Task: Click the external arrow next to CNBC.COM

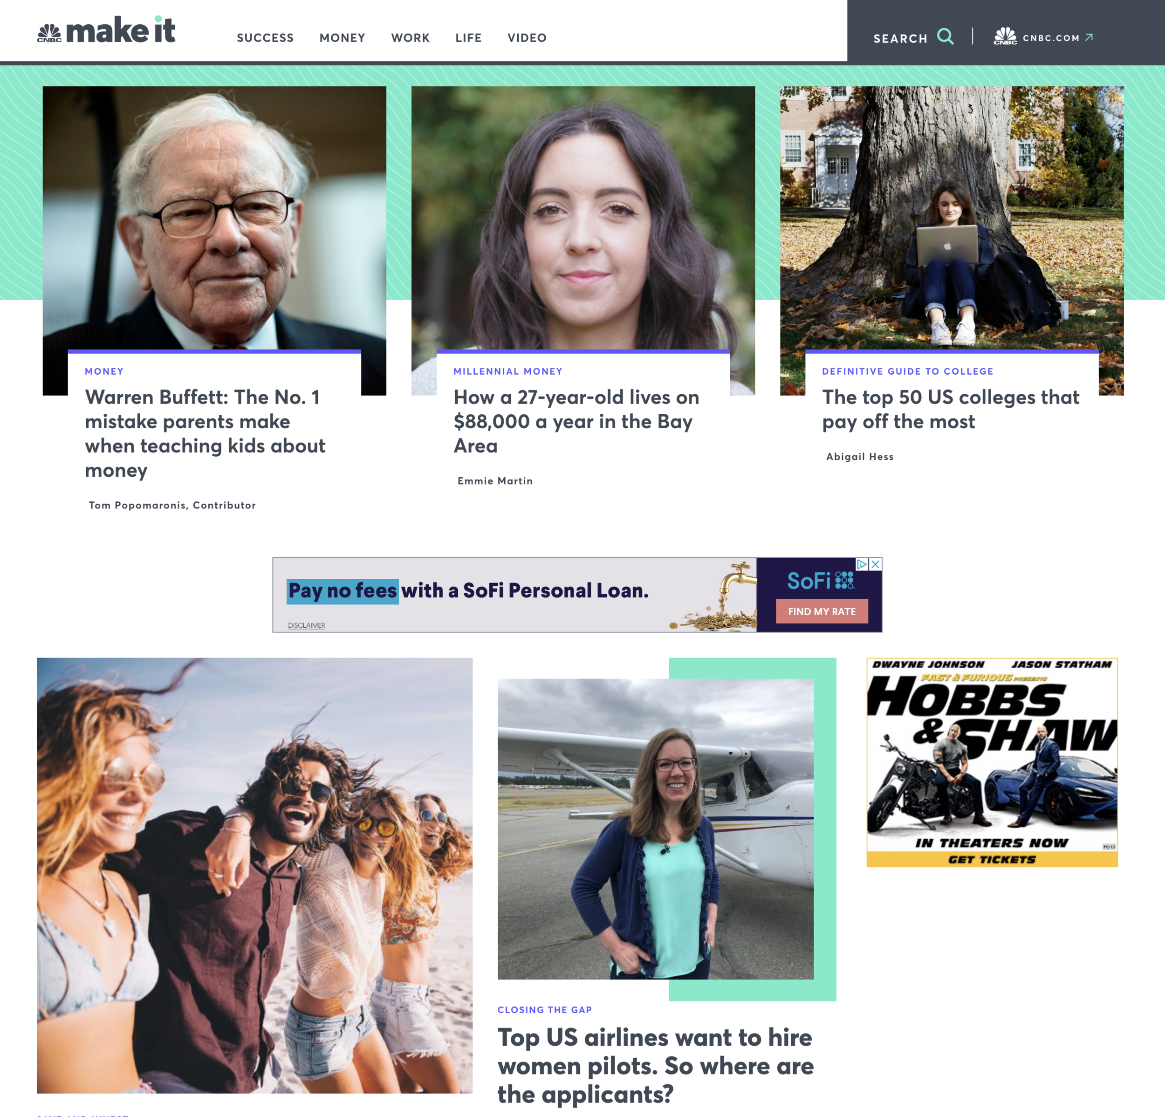Action: 1089,37
